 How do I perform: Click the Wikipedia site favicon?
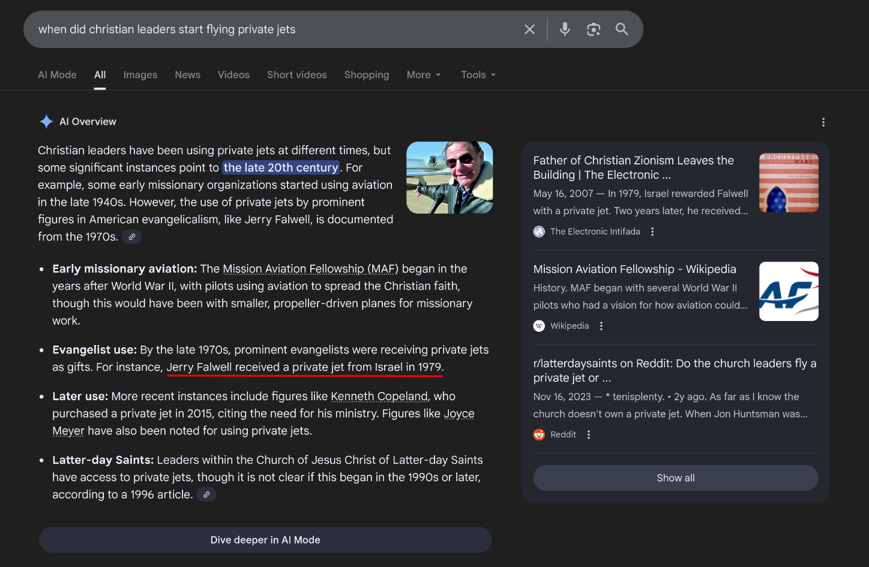pyautogui.click(x=539, y=326)
